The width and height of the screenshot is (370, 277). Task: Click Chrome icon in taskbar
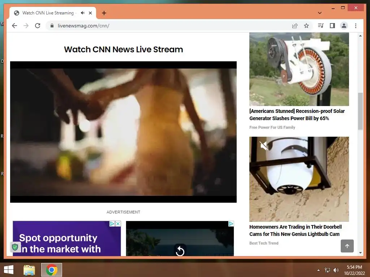52,270
